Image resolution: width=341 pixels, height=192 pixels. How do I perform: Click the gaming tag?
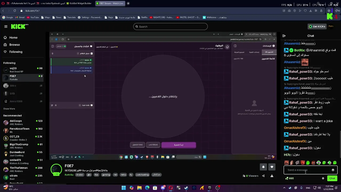tap(106, 175)
